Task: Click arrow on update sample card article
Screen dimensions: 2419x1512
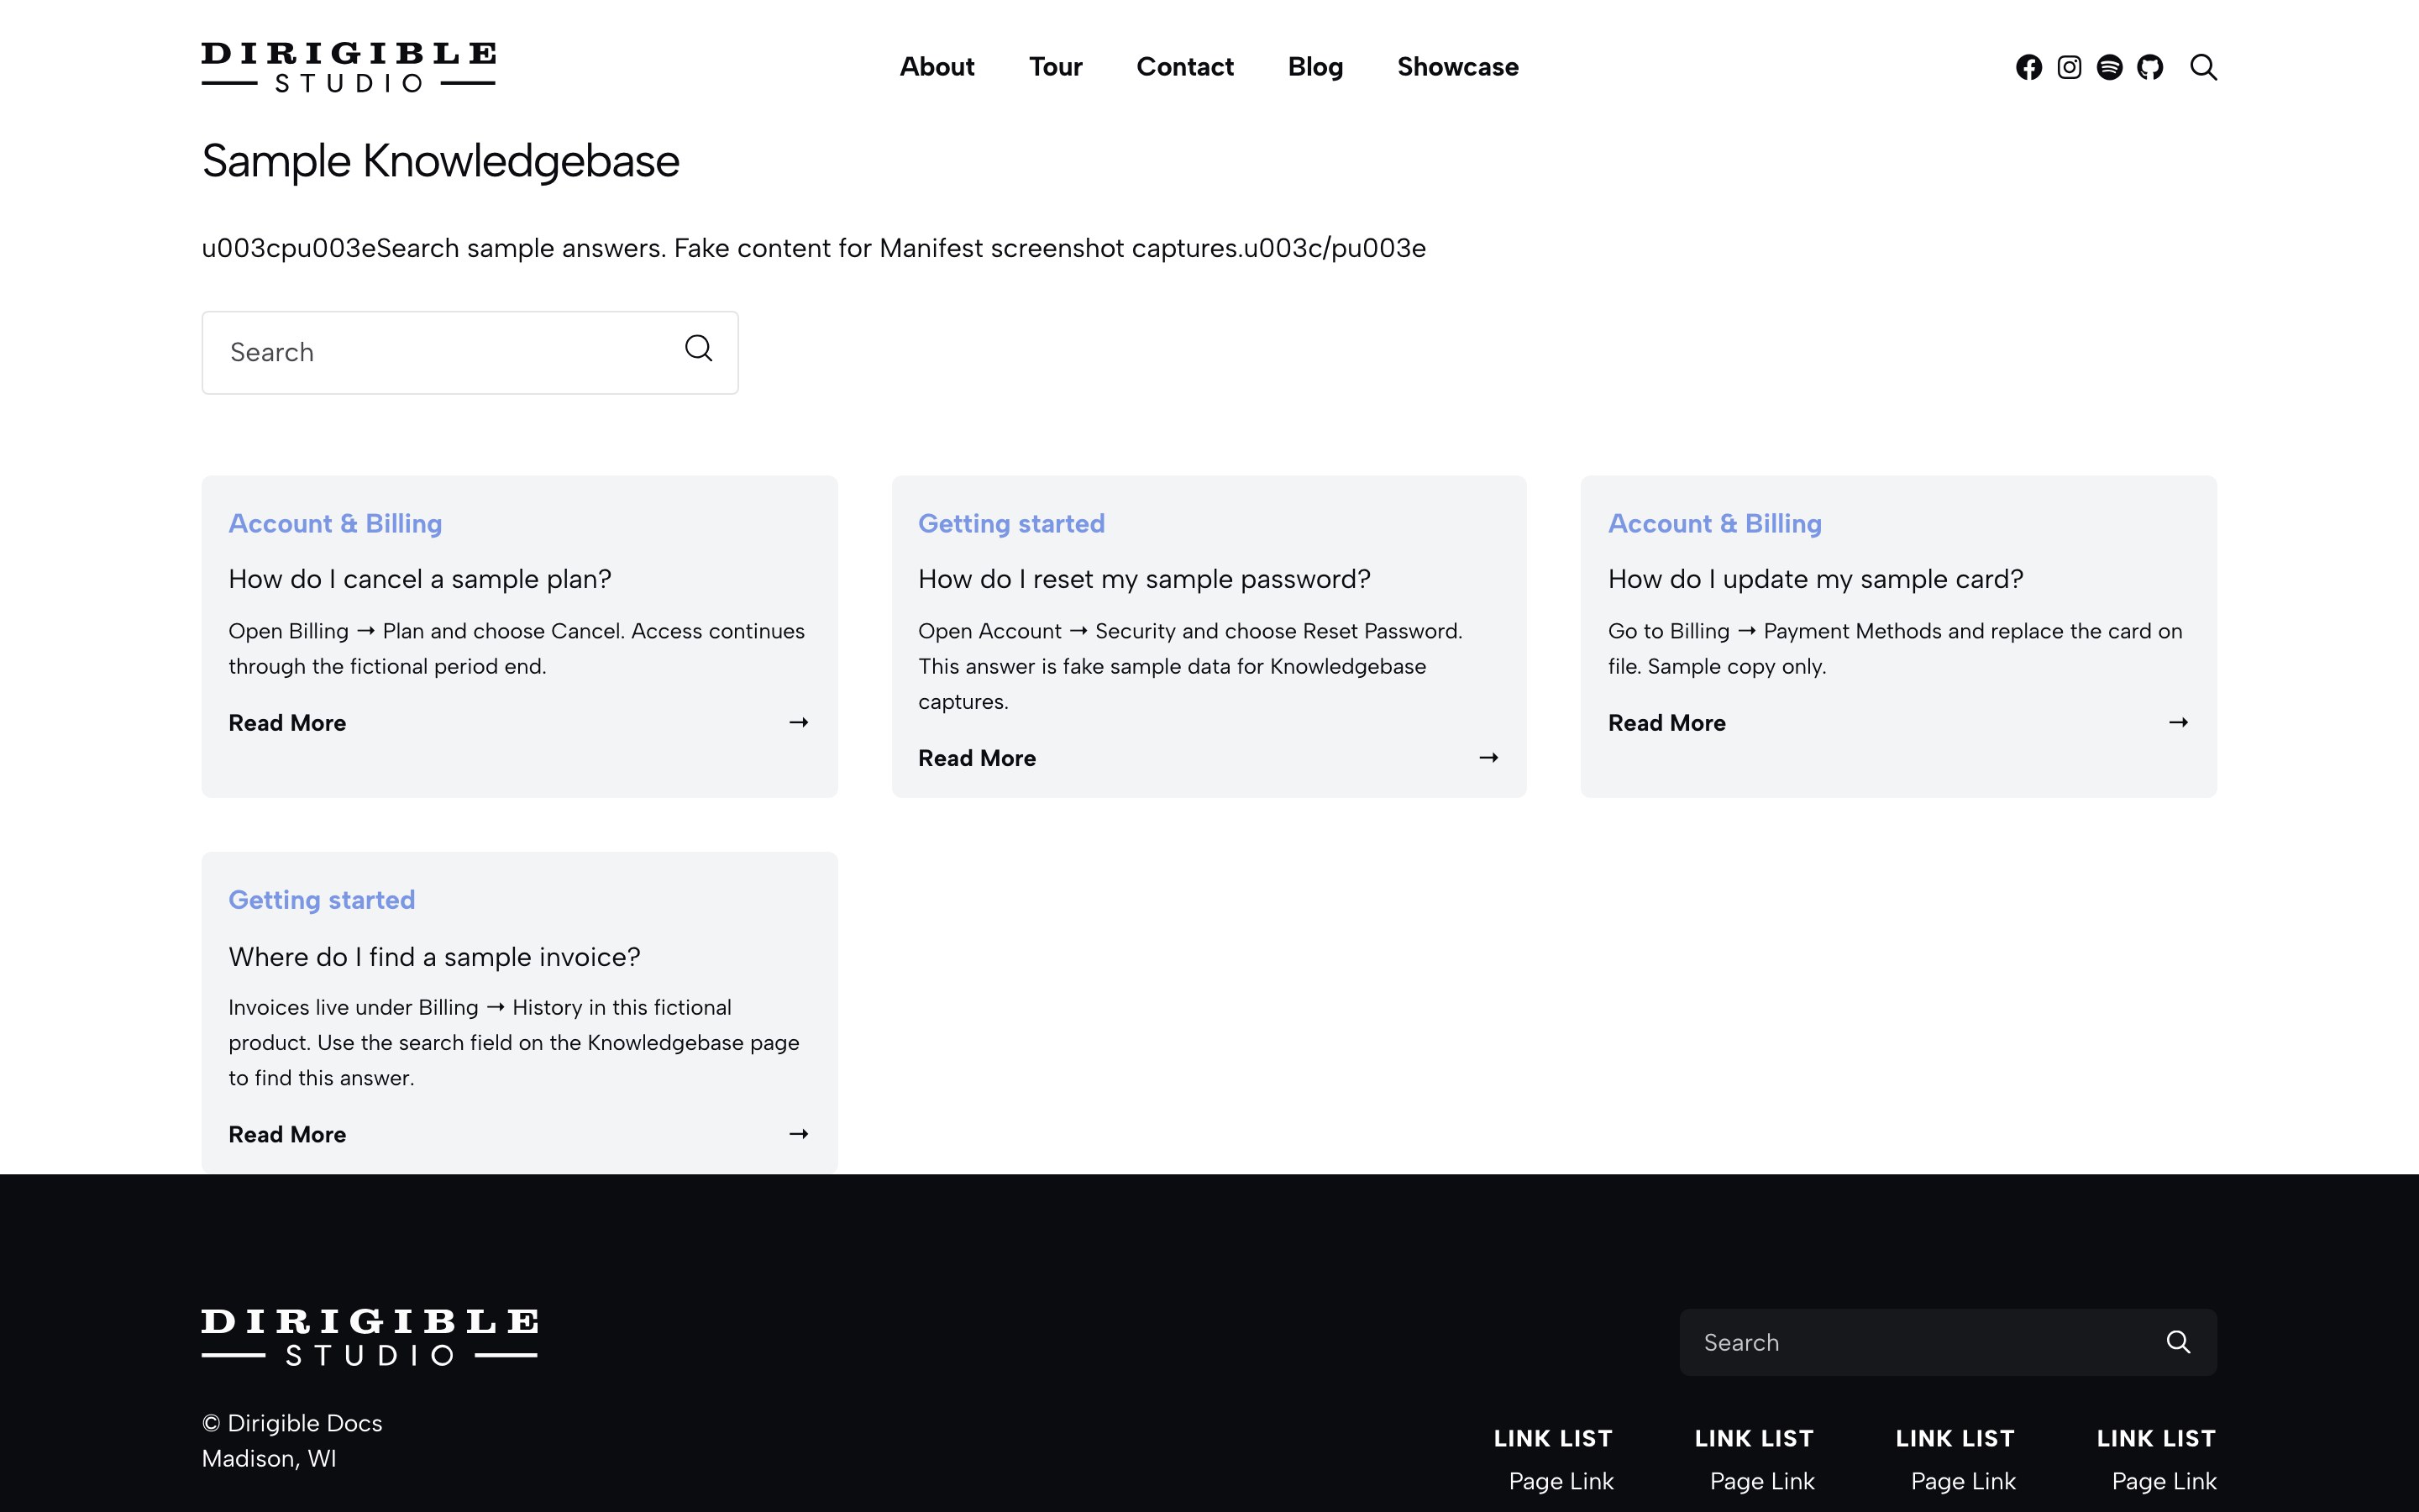Action: pyautogui.click(x=2178, y=722)
